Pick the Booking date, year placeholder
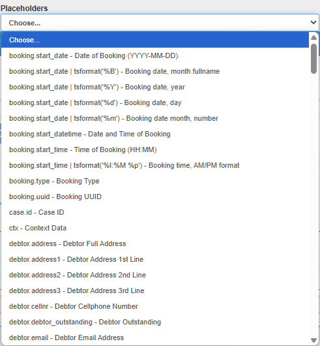 pyautogui.click(x=155, y=87)
